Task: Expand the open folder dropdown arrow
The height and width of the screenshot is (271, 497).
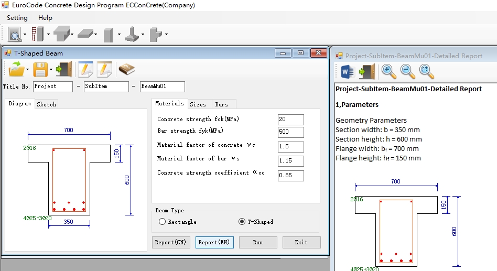Action: pyautogui.click(x=28, y=69)
